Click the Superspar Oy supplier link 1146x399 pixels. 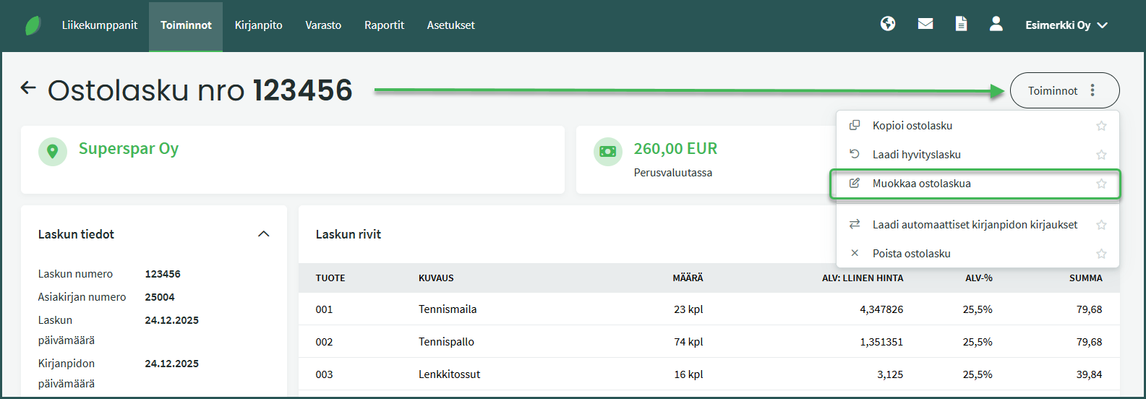[x=128, y=149]
